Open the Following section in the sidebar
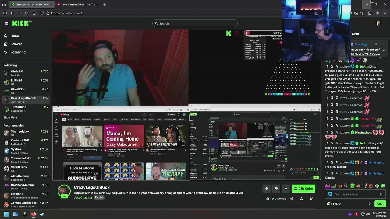The height and width of the screenshot is (219, 390). pyautogui.click(x=14, y=52)
